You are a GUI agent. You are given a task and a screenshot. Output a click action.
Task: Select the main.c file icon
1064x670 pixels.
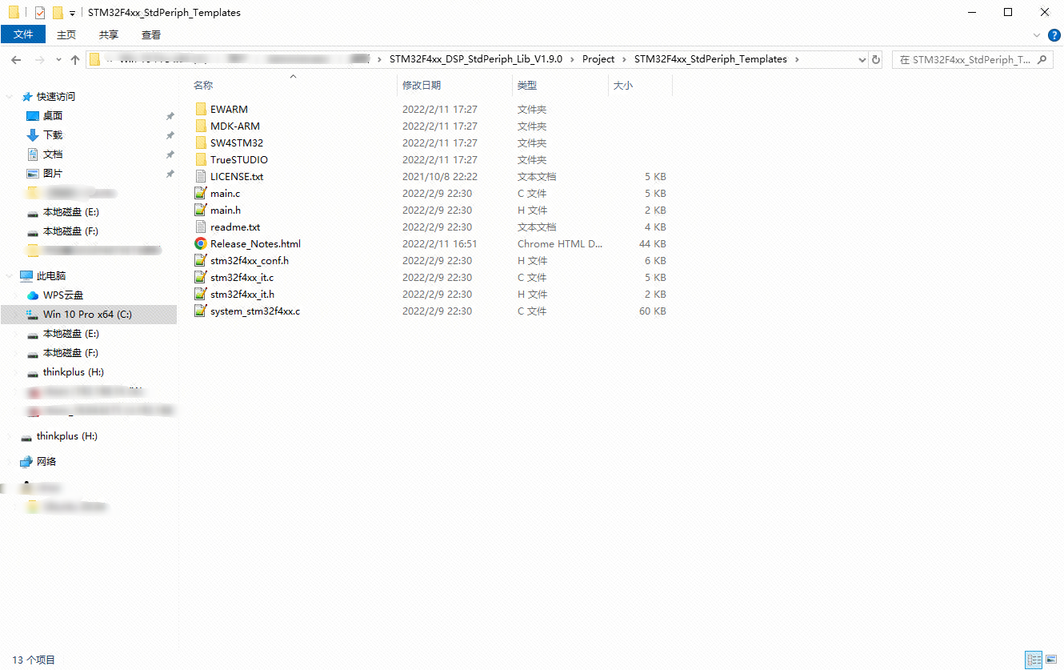pyautogui.click(x=201, y=194)
